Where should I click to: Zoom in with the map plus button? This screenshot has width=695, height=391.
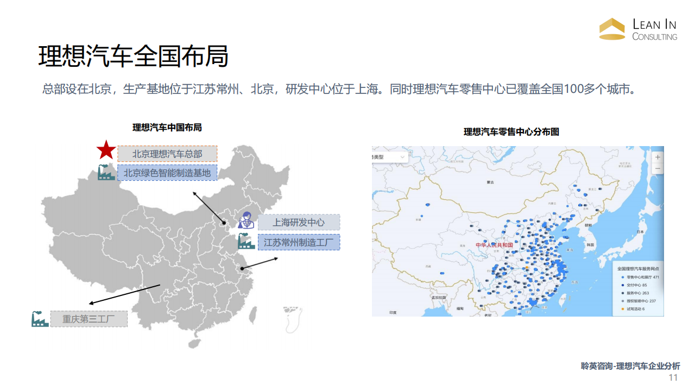coord(658,157)
